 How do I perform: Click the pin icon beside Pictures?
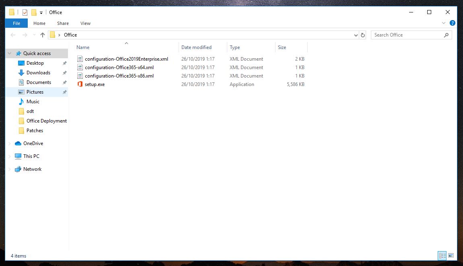64,92
